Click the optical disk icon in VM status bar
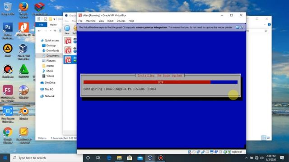 pos(194,152)
